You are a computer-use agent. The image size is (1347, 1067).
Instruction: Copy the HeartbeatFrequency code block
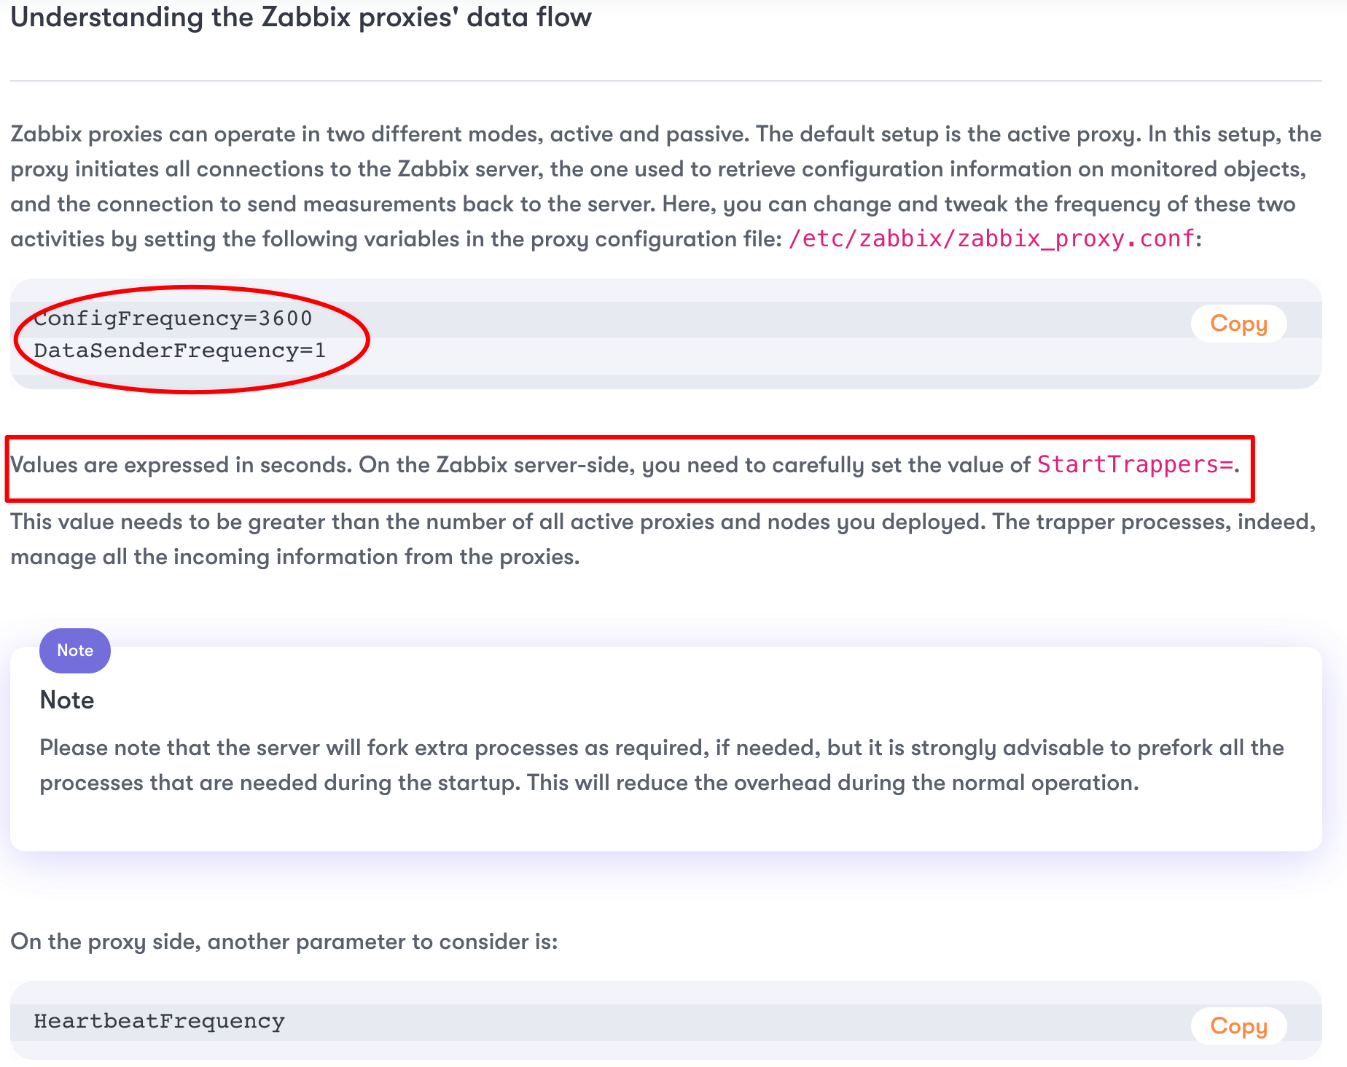[1238, 1025]
